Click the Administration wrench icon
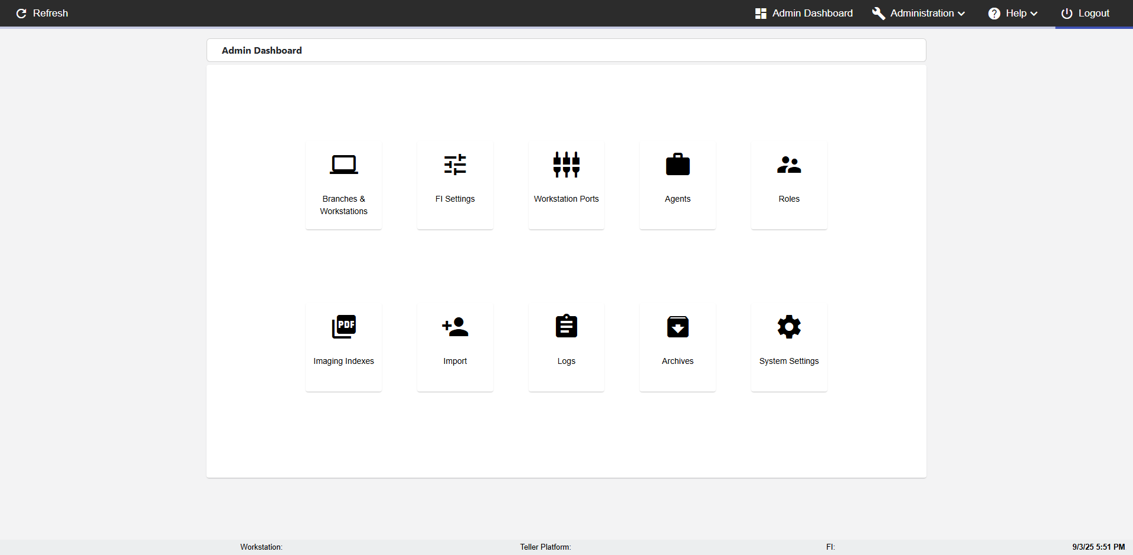Screen dimensions: 1133x555 [x=878, y=13]
